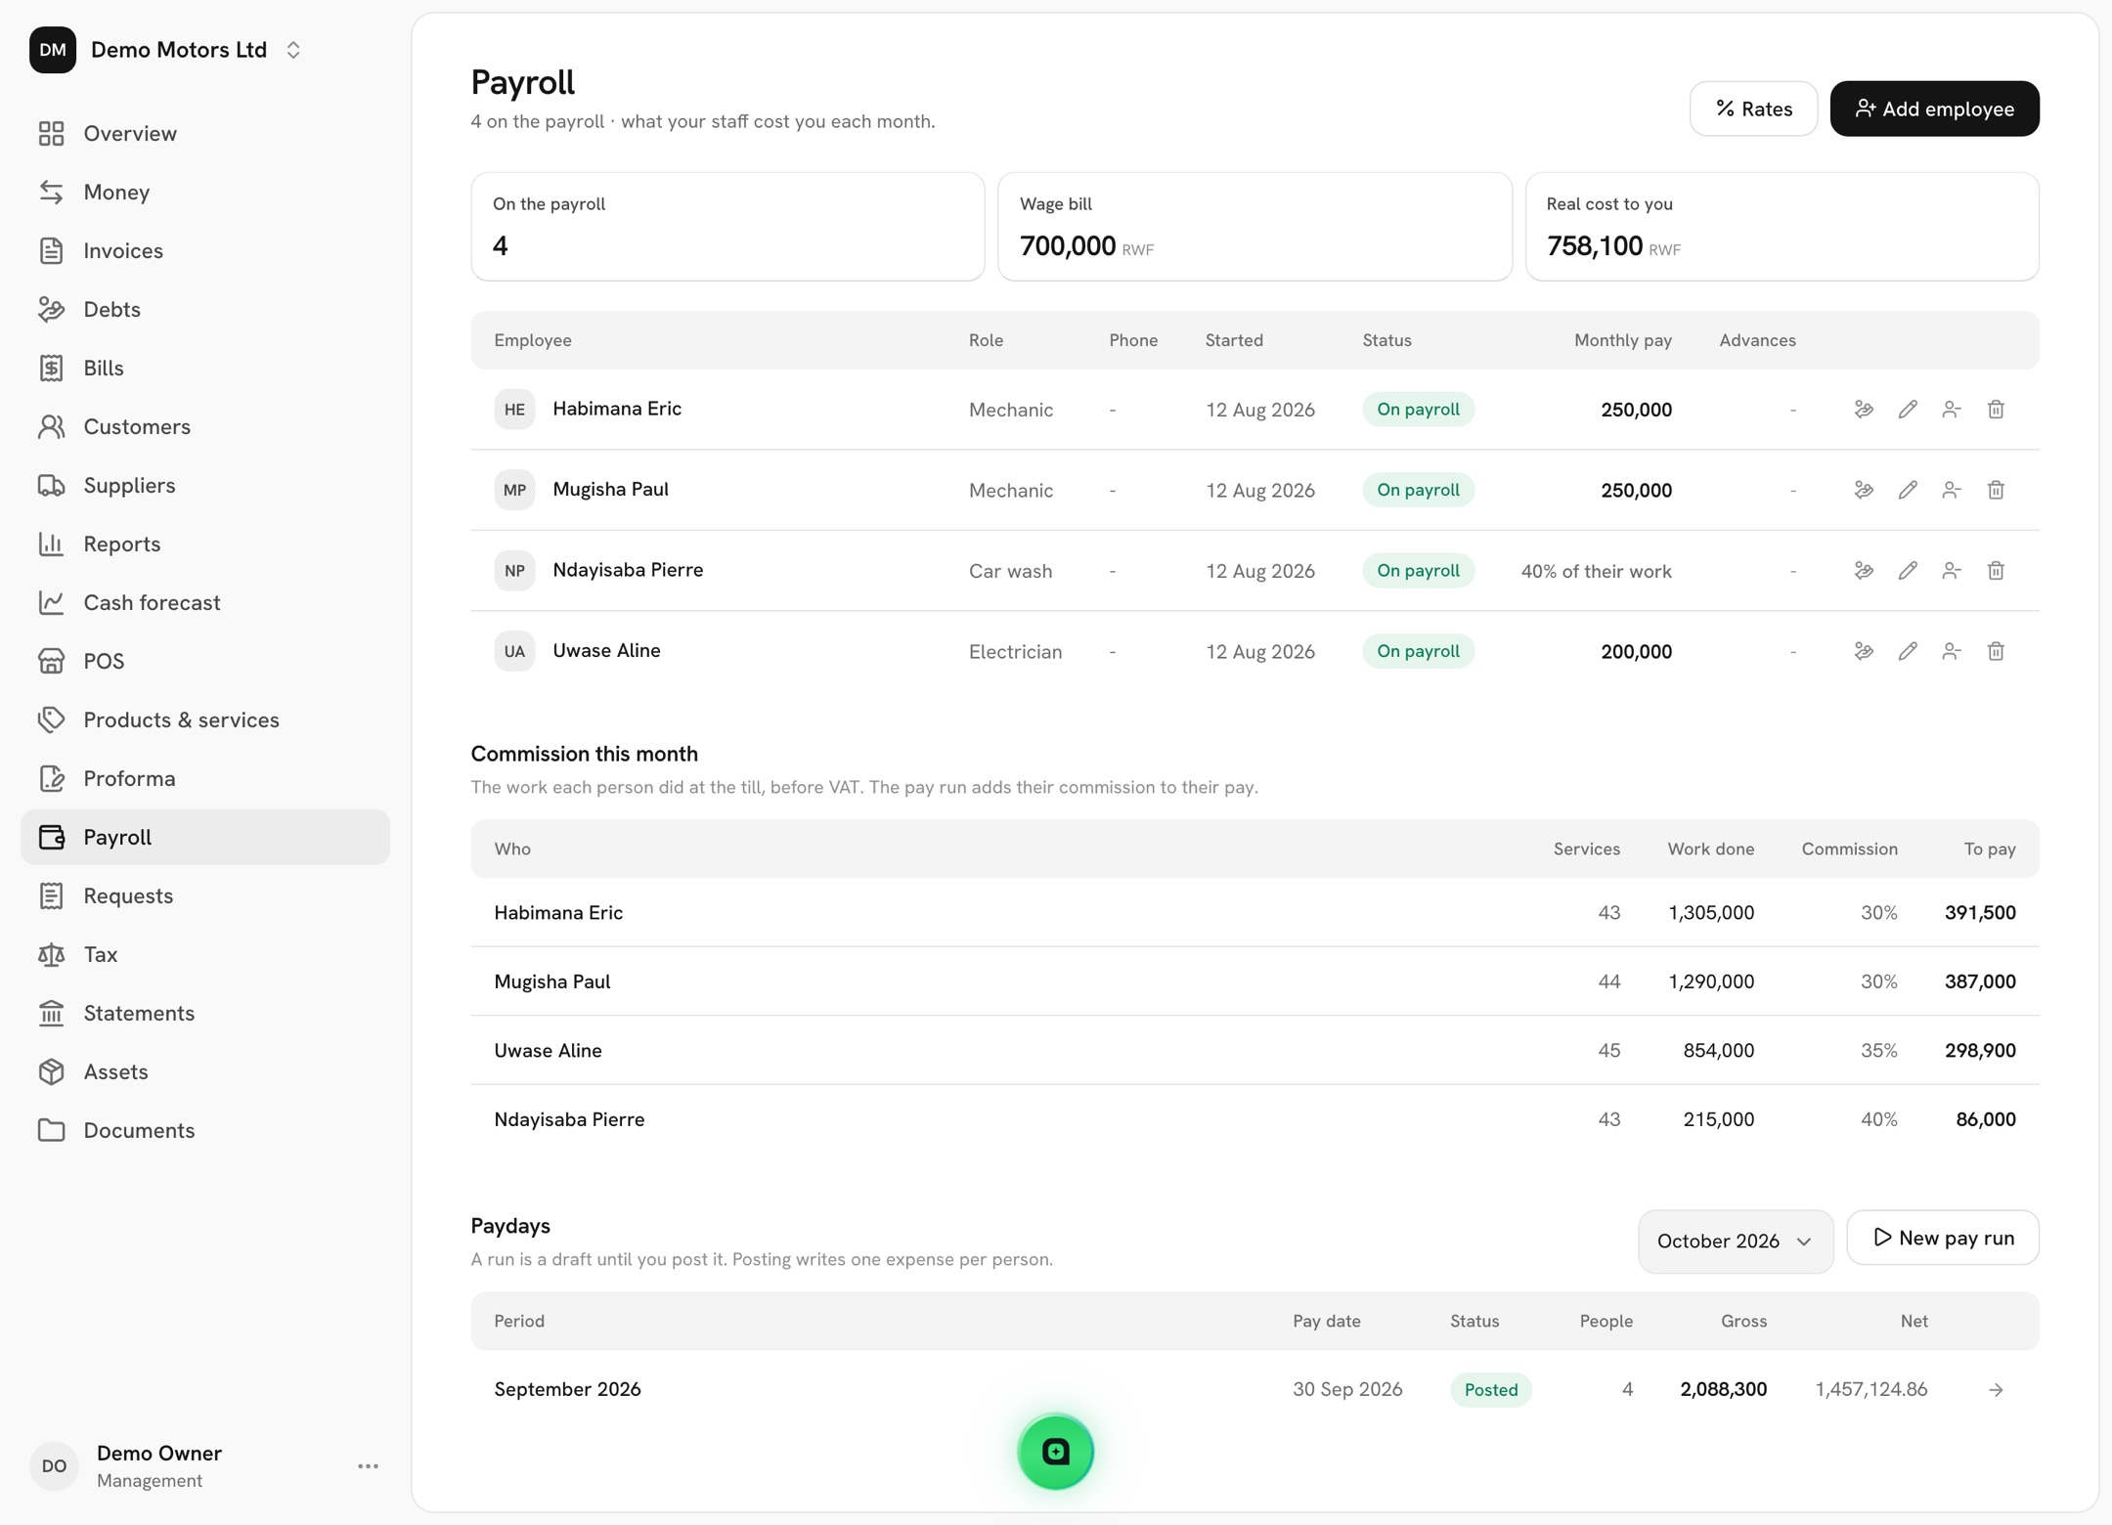This screenshot has width=2112, height=1525.
Task: Edit Uwase Aline's employee record
Action: coord(1908,651)
